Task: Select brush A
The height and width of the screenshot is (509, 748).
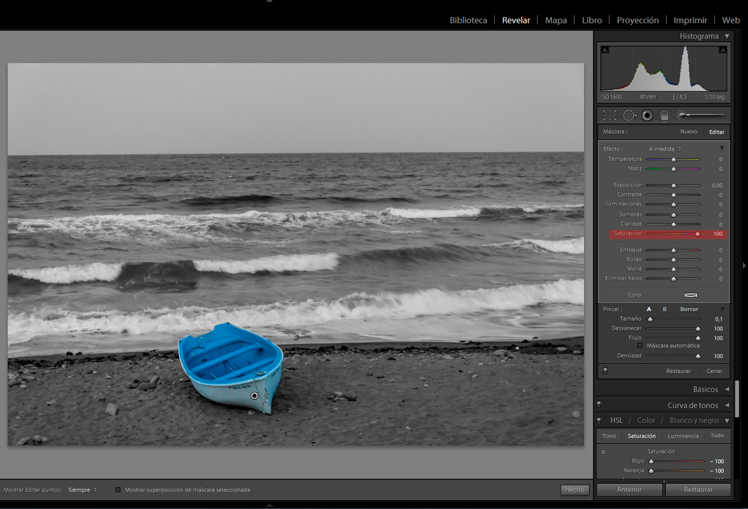Action: coord(649,309)
